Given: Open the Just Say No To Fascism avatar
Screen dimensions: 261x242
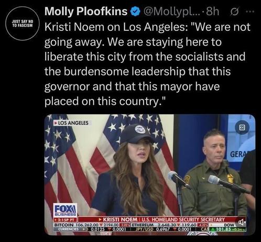Looking at the screenshot, I should pos(23,24).
